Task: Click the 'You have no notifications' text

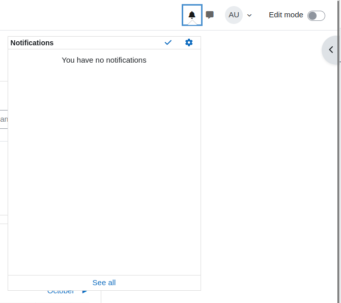Action: (104, 60)
